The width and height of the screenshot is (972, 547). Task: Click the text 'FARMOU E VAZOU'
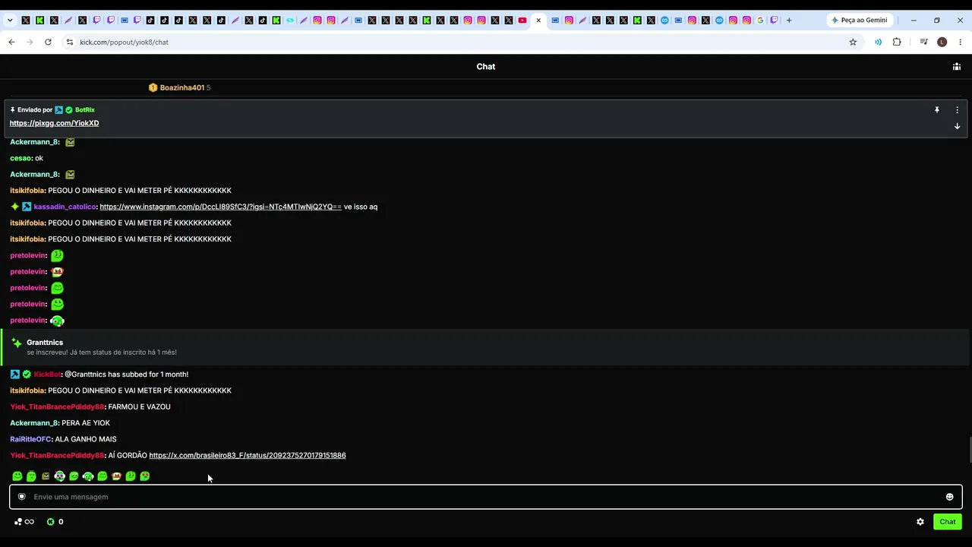[x=139, y=407]
